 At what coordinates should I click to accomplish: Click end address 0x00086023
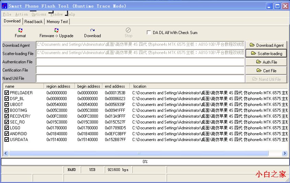115,99
